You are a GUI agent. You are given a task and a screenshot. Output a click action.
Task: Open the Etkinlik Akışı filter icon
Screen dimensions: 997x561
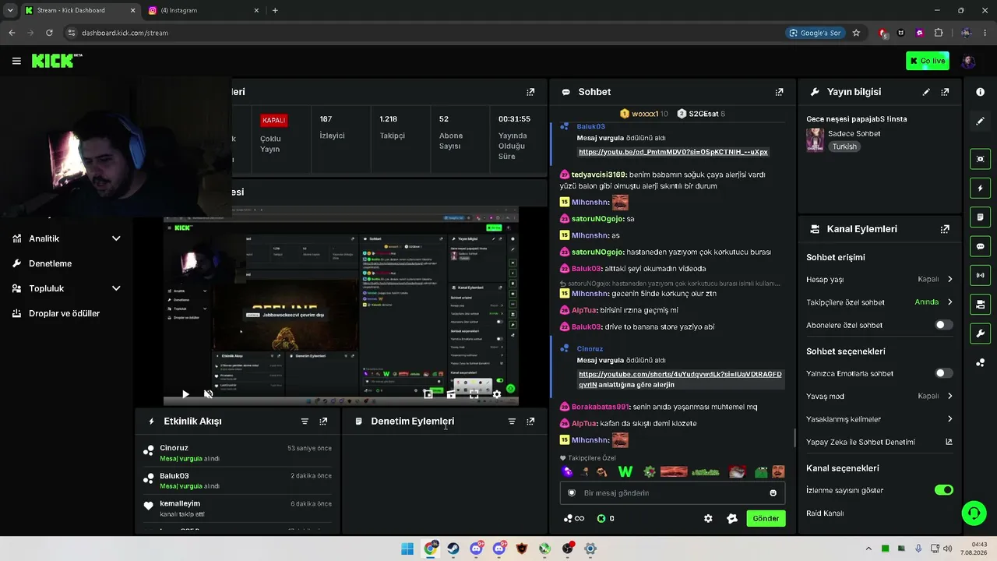(305, 422)
